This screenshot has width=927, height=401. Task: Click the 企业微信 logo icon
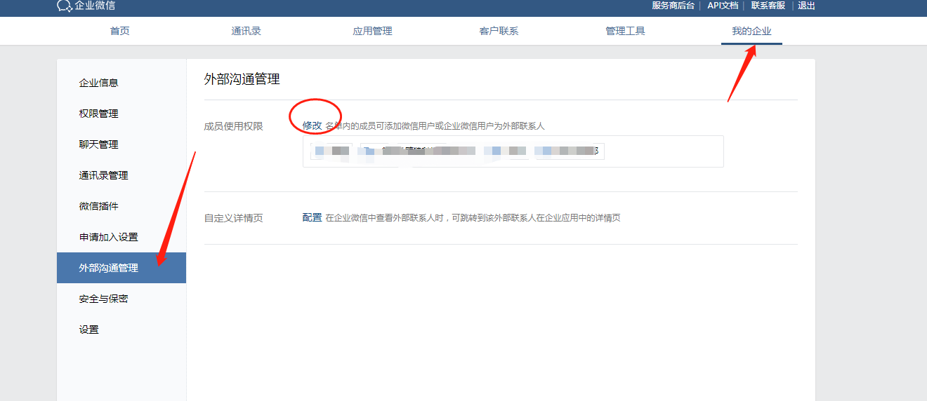(65, 6)
